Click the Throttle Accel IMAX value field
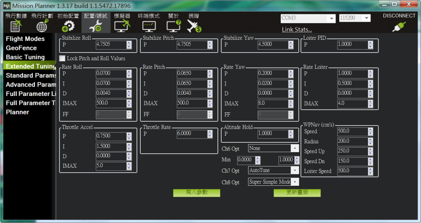The image size is (421, 223). point(111,166)
